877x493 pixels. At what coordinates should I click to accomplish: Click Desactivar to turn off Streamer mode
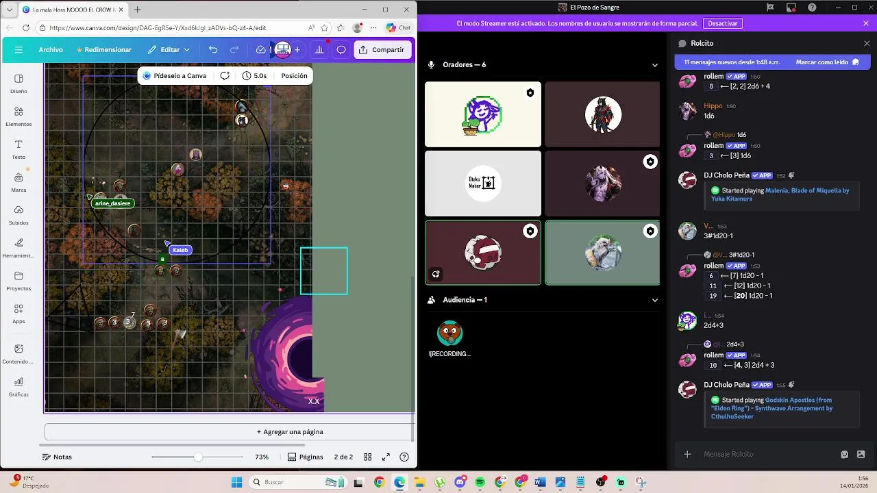pyautogui.click(x=723, y=23)
